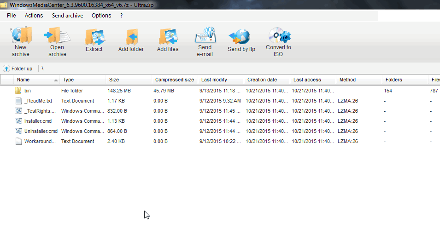Select the bin row name text
440x229 pixels.
[28, 91]
